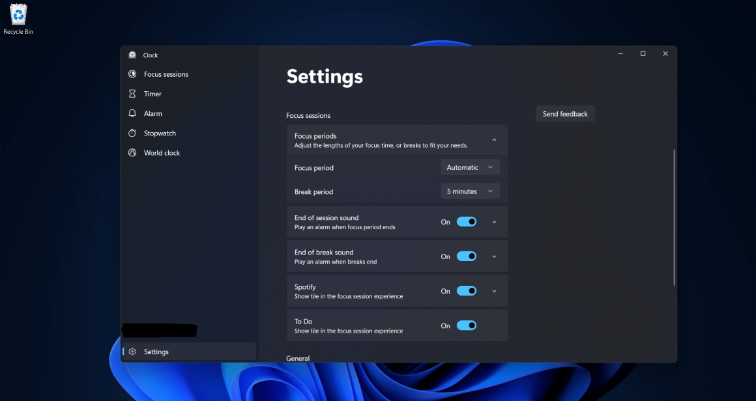Expand the Spotify settings chevron

pos(494,291)
